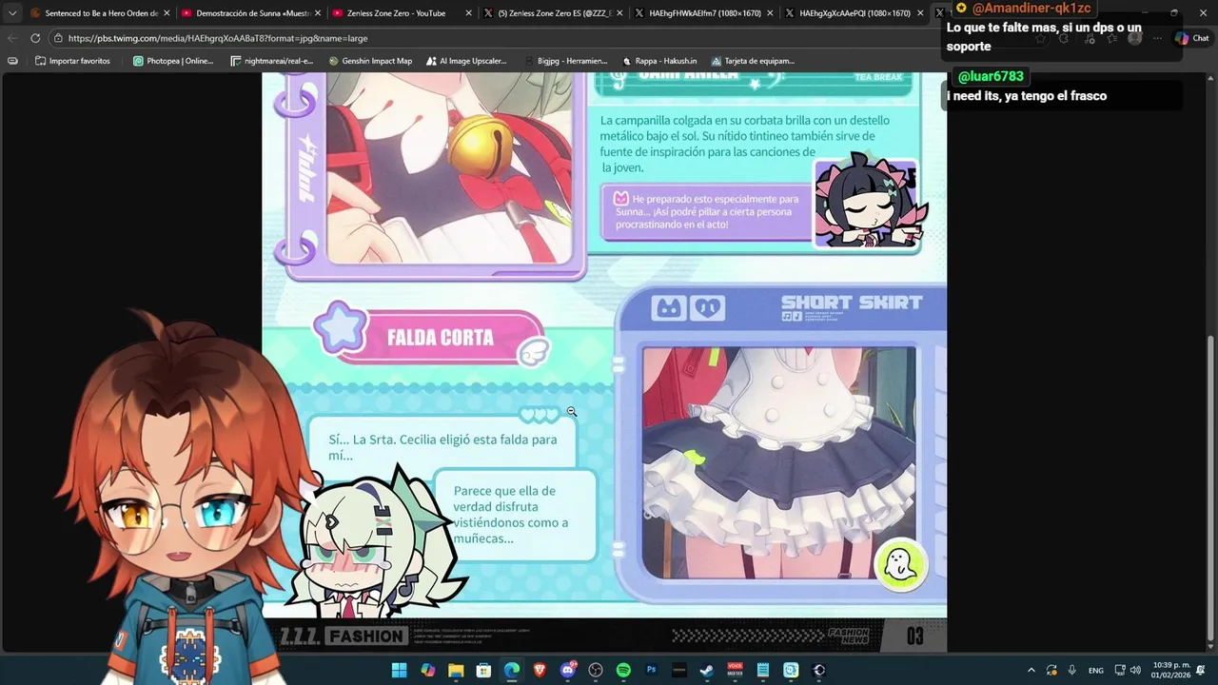Open Microsoft Edge from taskbar
This screenshot has width=1218, height=685.
[x=512, y=670]
